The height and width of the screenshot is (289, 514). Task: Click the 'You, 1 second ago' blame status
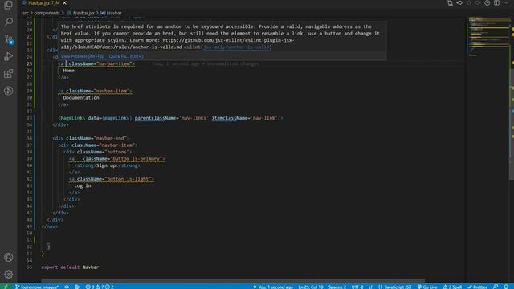(273, 287)
